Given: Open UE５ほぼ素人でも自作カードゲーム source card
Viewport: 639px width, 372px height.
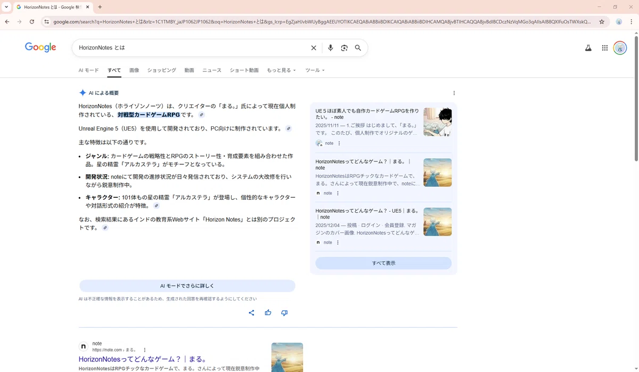Looking at the screenshot, I should [367, 114].
